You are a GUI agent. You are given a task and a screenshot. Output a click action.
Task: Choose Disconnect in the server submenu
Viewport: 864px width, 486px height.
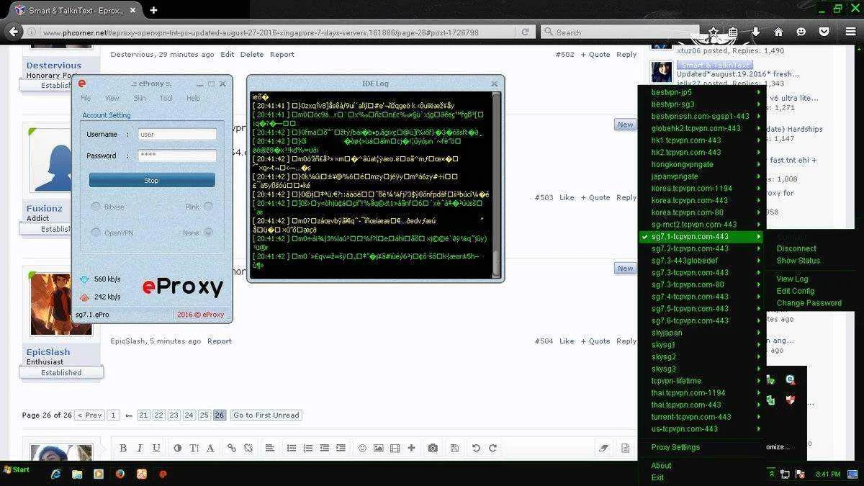(x=796, y=248)
